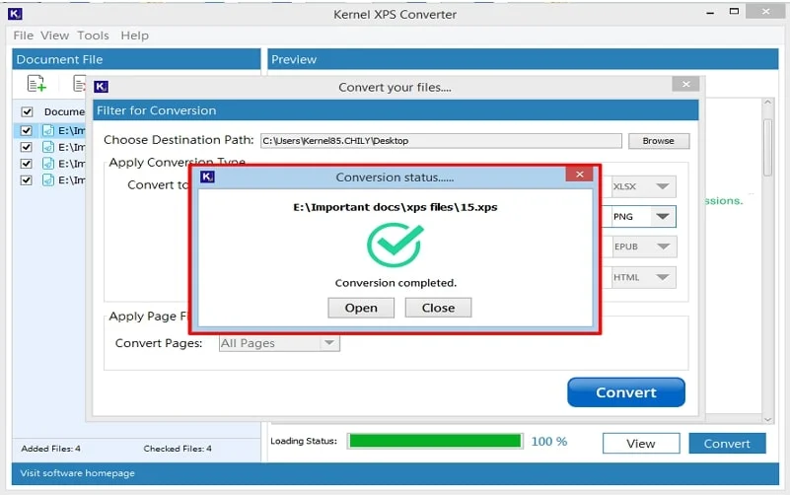Close the Conversion status dialog with red X
The height and width of the screenshot is (495, 790).
click(579, 175)
